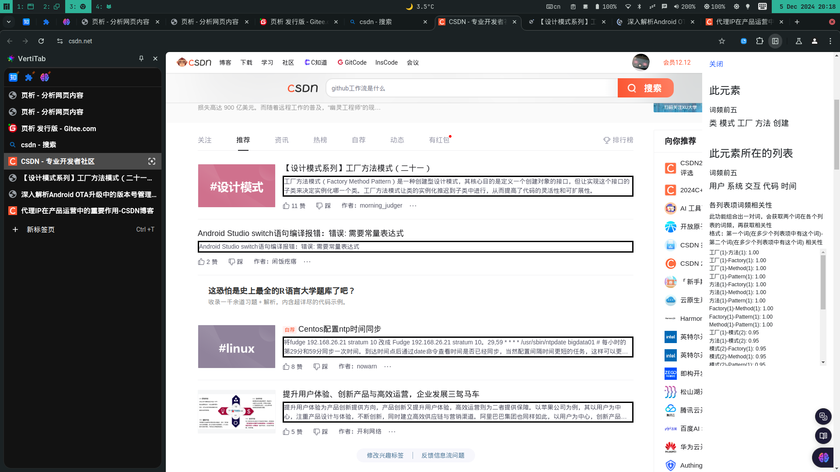
Task: Pin the VertiTab sidebar panel
Action: [x=141, y=59]
